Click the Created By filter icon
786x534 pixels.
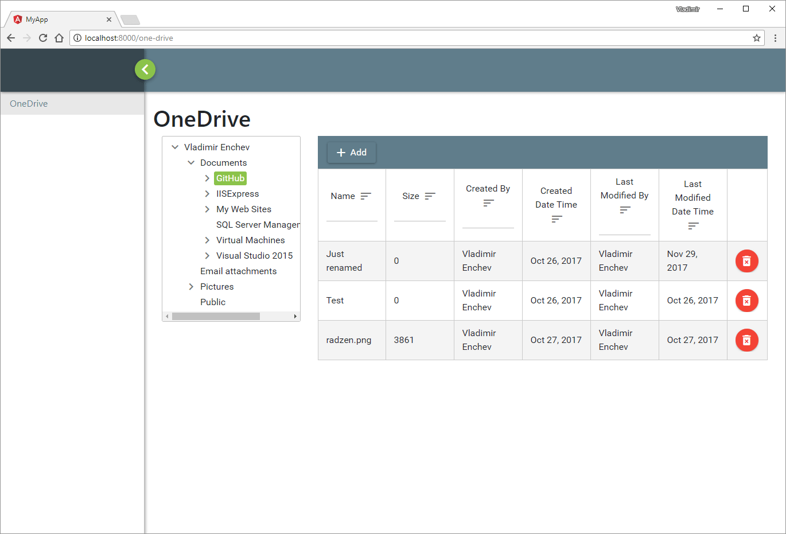tap(488, 203)
